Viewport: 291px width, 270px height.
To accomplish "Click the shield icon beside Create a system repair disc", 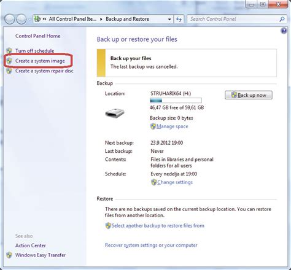I will 9,71.
